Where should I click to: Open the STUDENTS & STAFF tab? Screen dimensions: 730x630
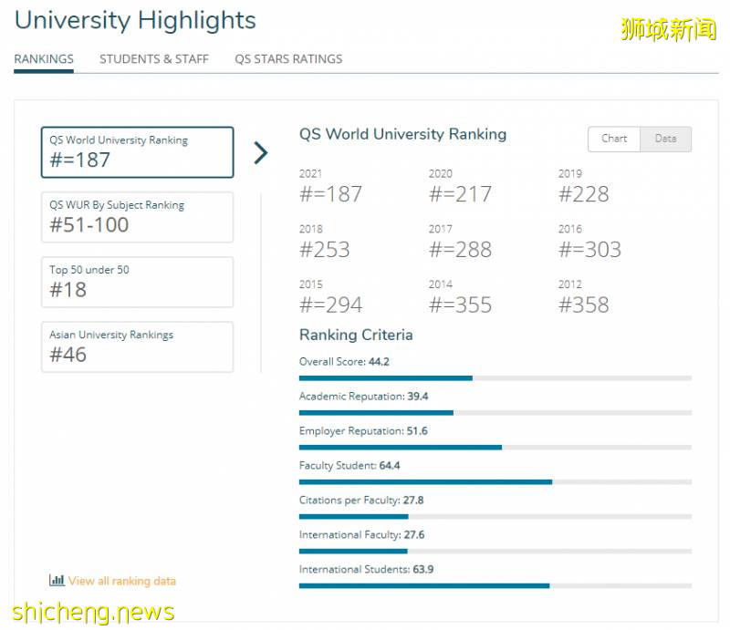tap(154, 59)
